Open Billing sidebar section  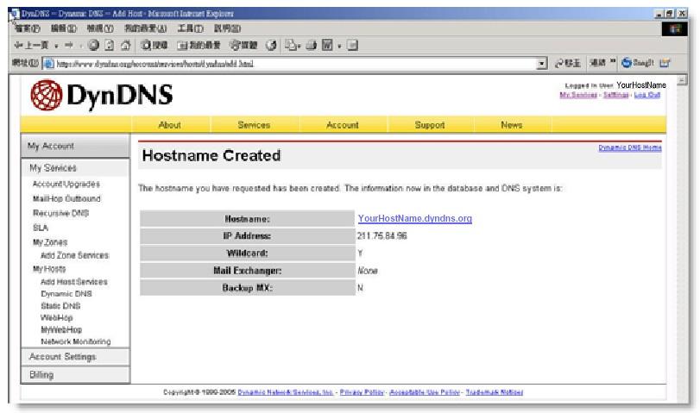[75, 375]
